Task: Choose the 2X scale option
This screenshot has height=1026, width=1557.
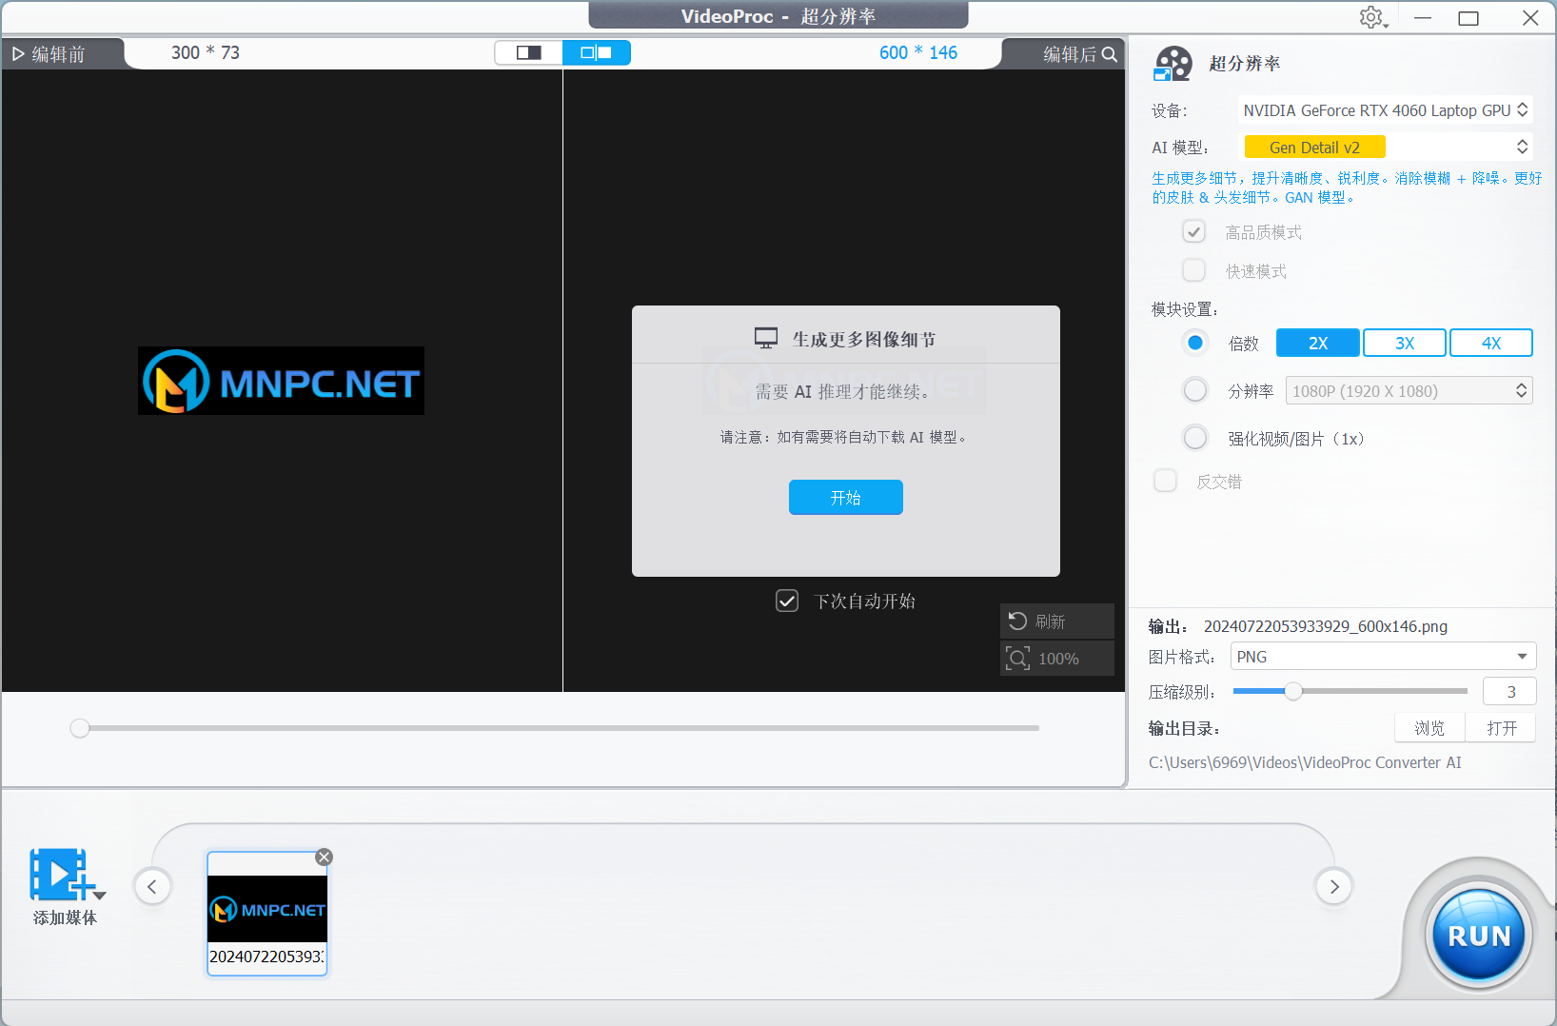Action: (1318, 343)
